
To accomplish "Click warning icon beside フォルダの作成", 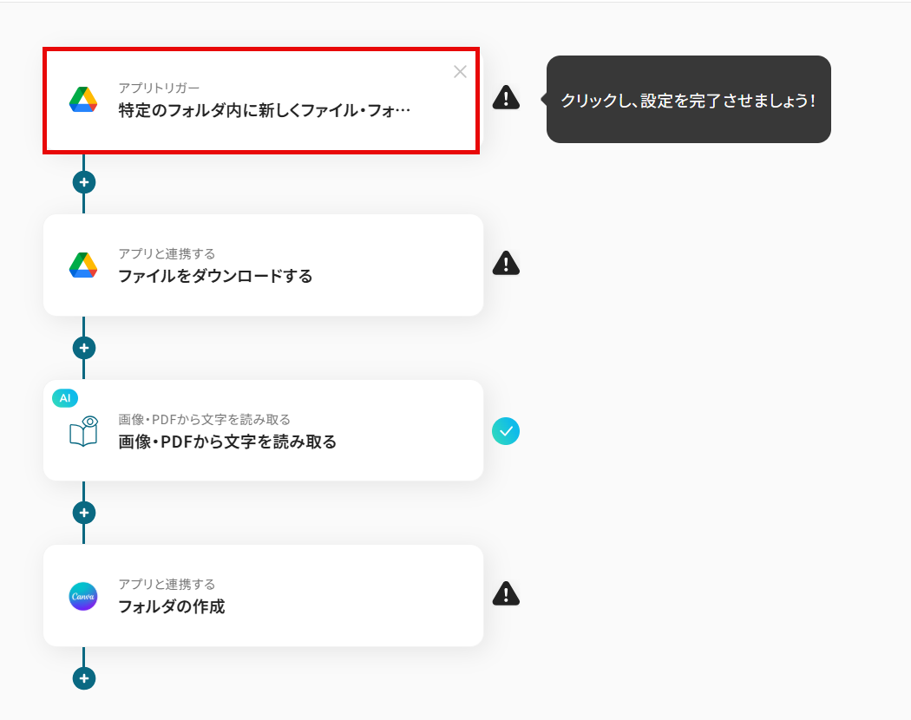I will point(506,593).
